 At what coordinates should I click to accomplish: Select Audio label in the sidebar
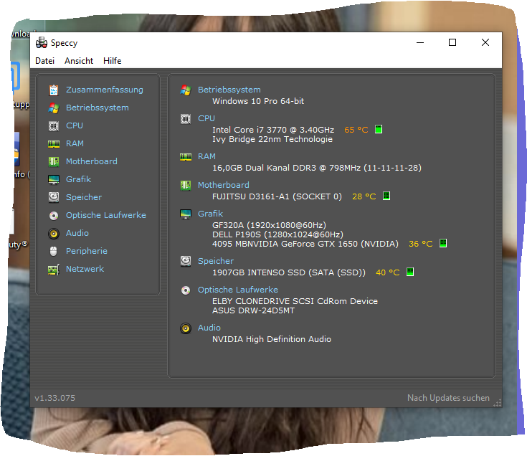pos(77,233)
